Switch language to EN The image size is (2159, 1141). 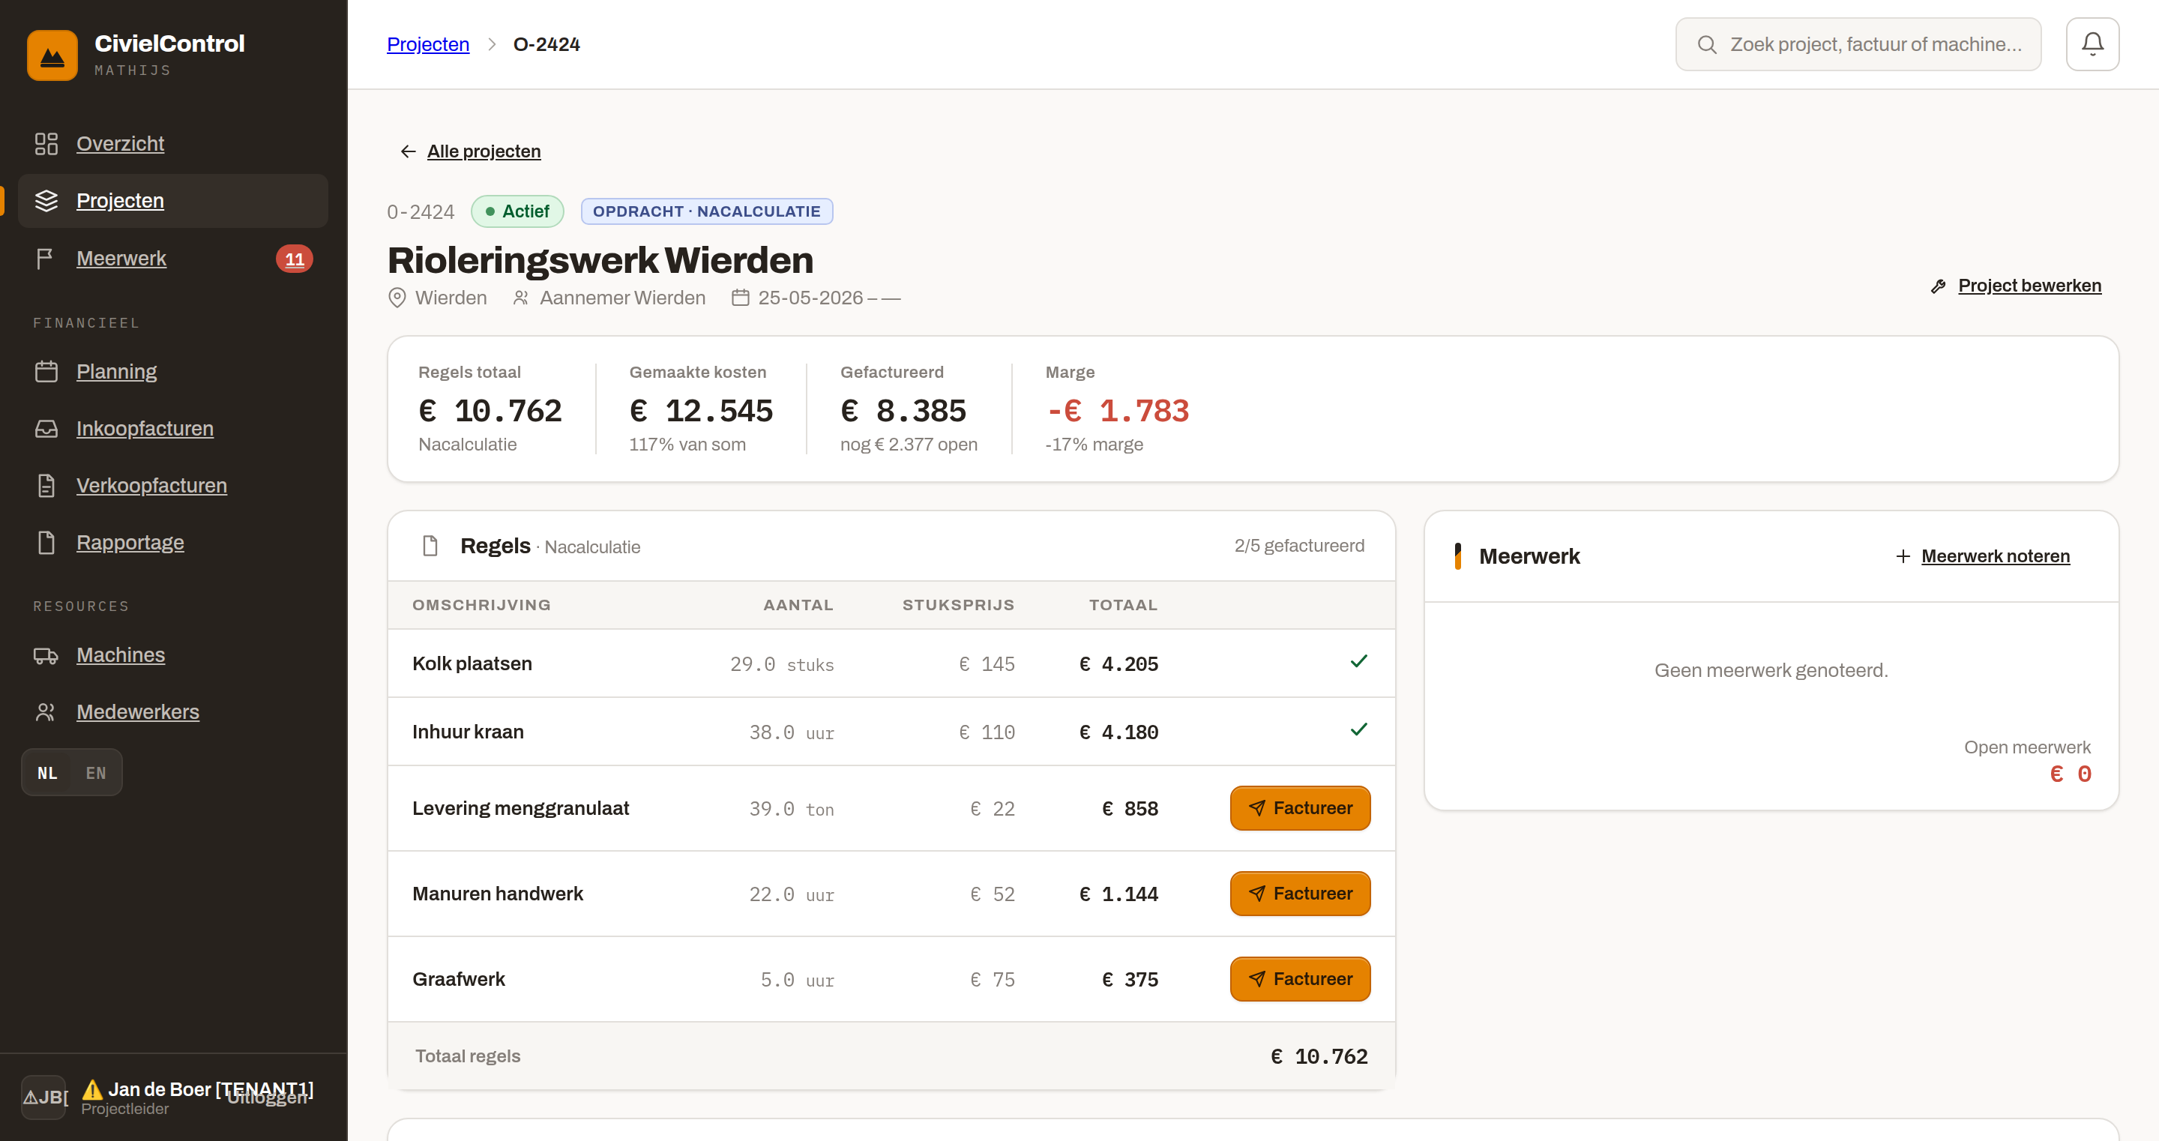point(95,773)
